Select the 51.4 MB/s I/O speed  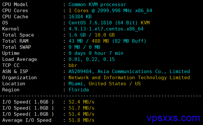[x=81, y=114]
